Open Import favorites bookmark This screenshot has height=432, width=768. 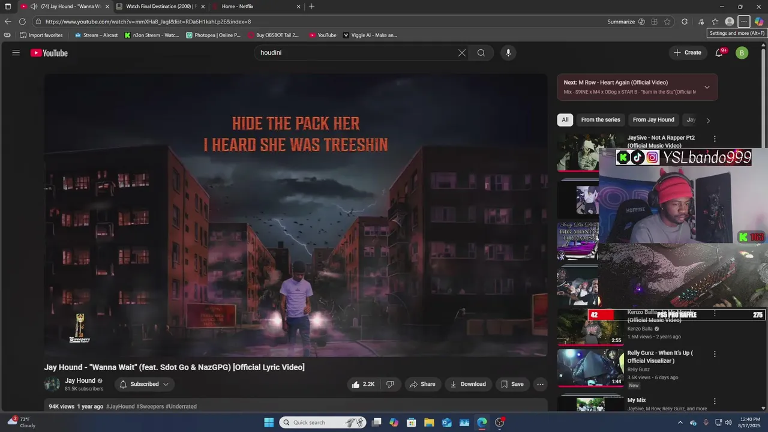[41, 35]
